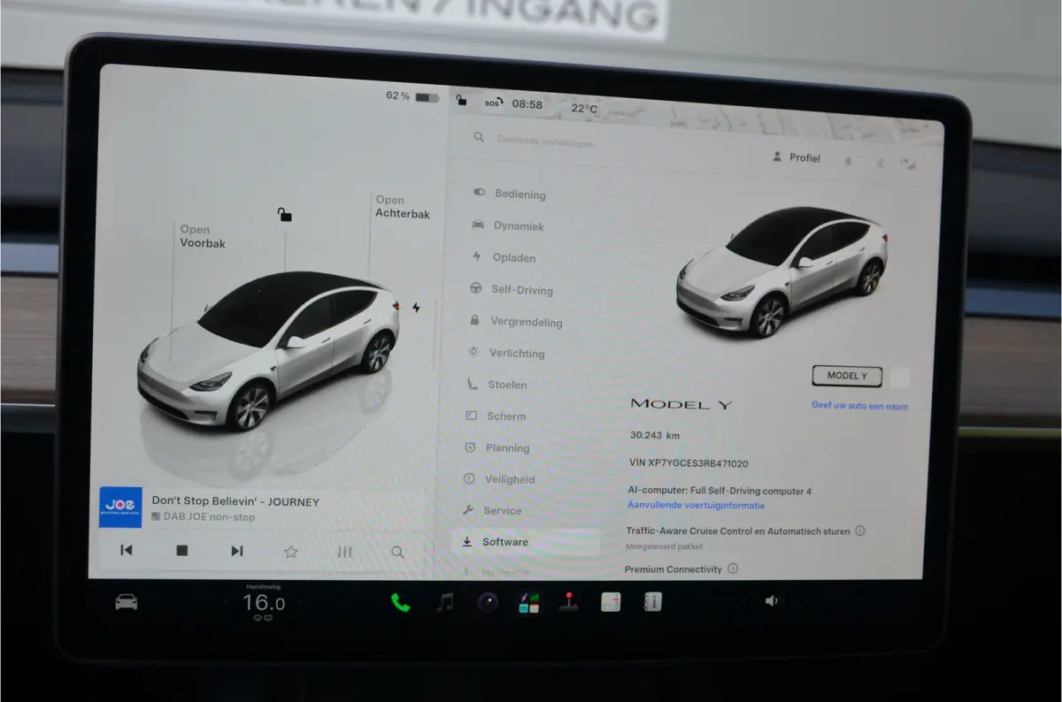Image resolution: width=1062 pixels, height=702 pixels.
Task: Tap the 30.243 km odometer reading
Action: [x=655, y=435]
